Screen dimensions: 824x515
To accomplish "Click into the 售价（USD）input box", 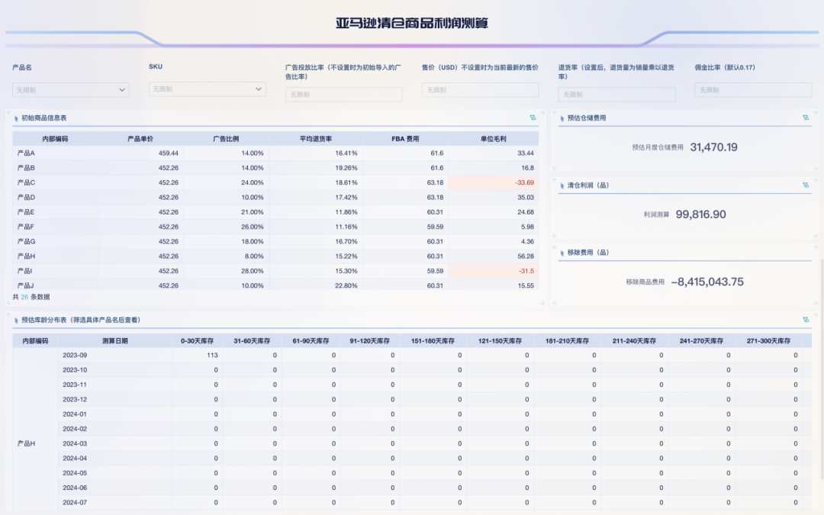I will click(480, 90).
